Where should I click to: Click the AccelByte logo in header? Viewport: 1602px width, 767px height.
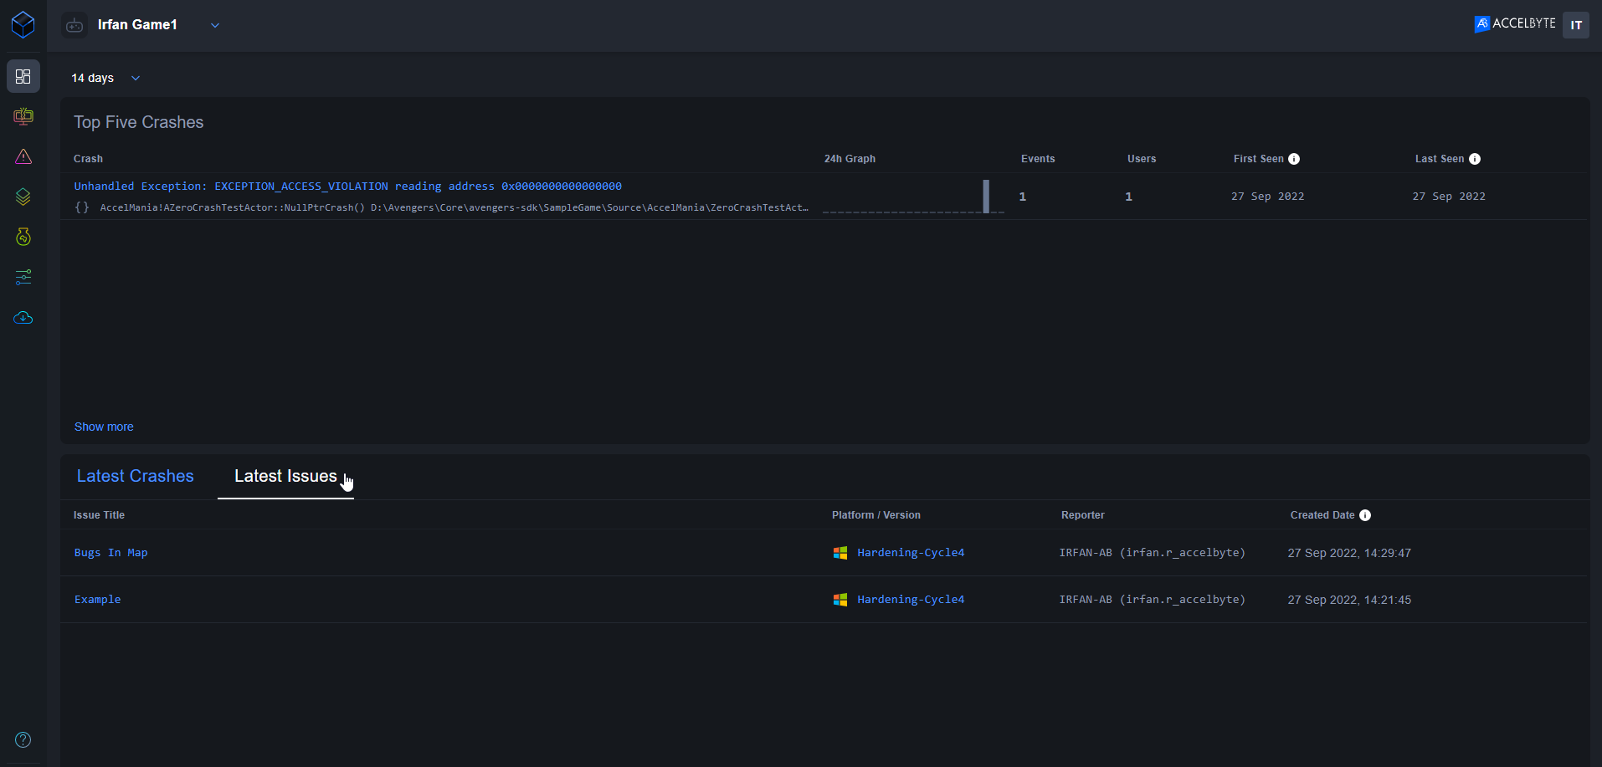[1515, 23]
